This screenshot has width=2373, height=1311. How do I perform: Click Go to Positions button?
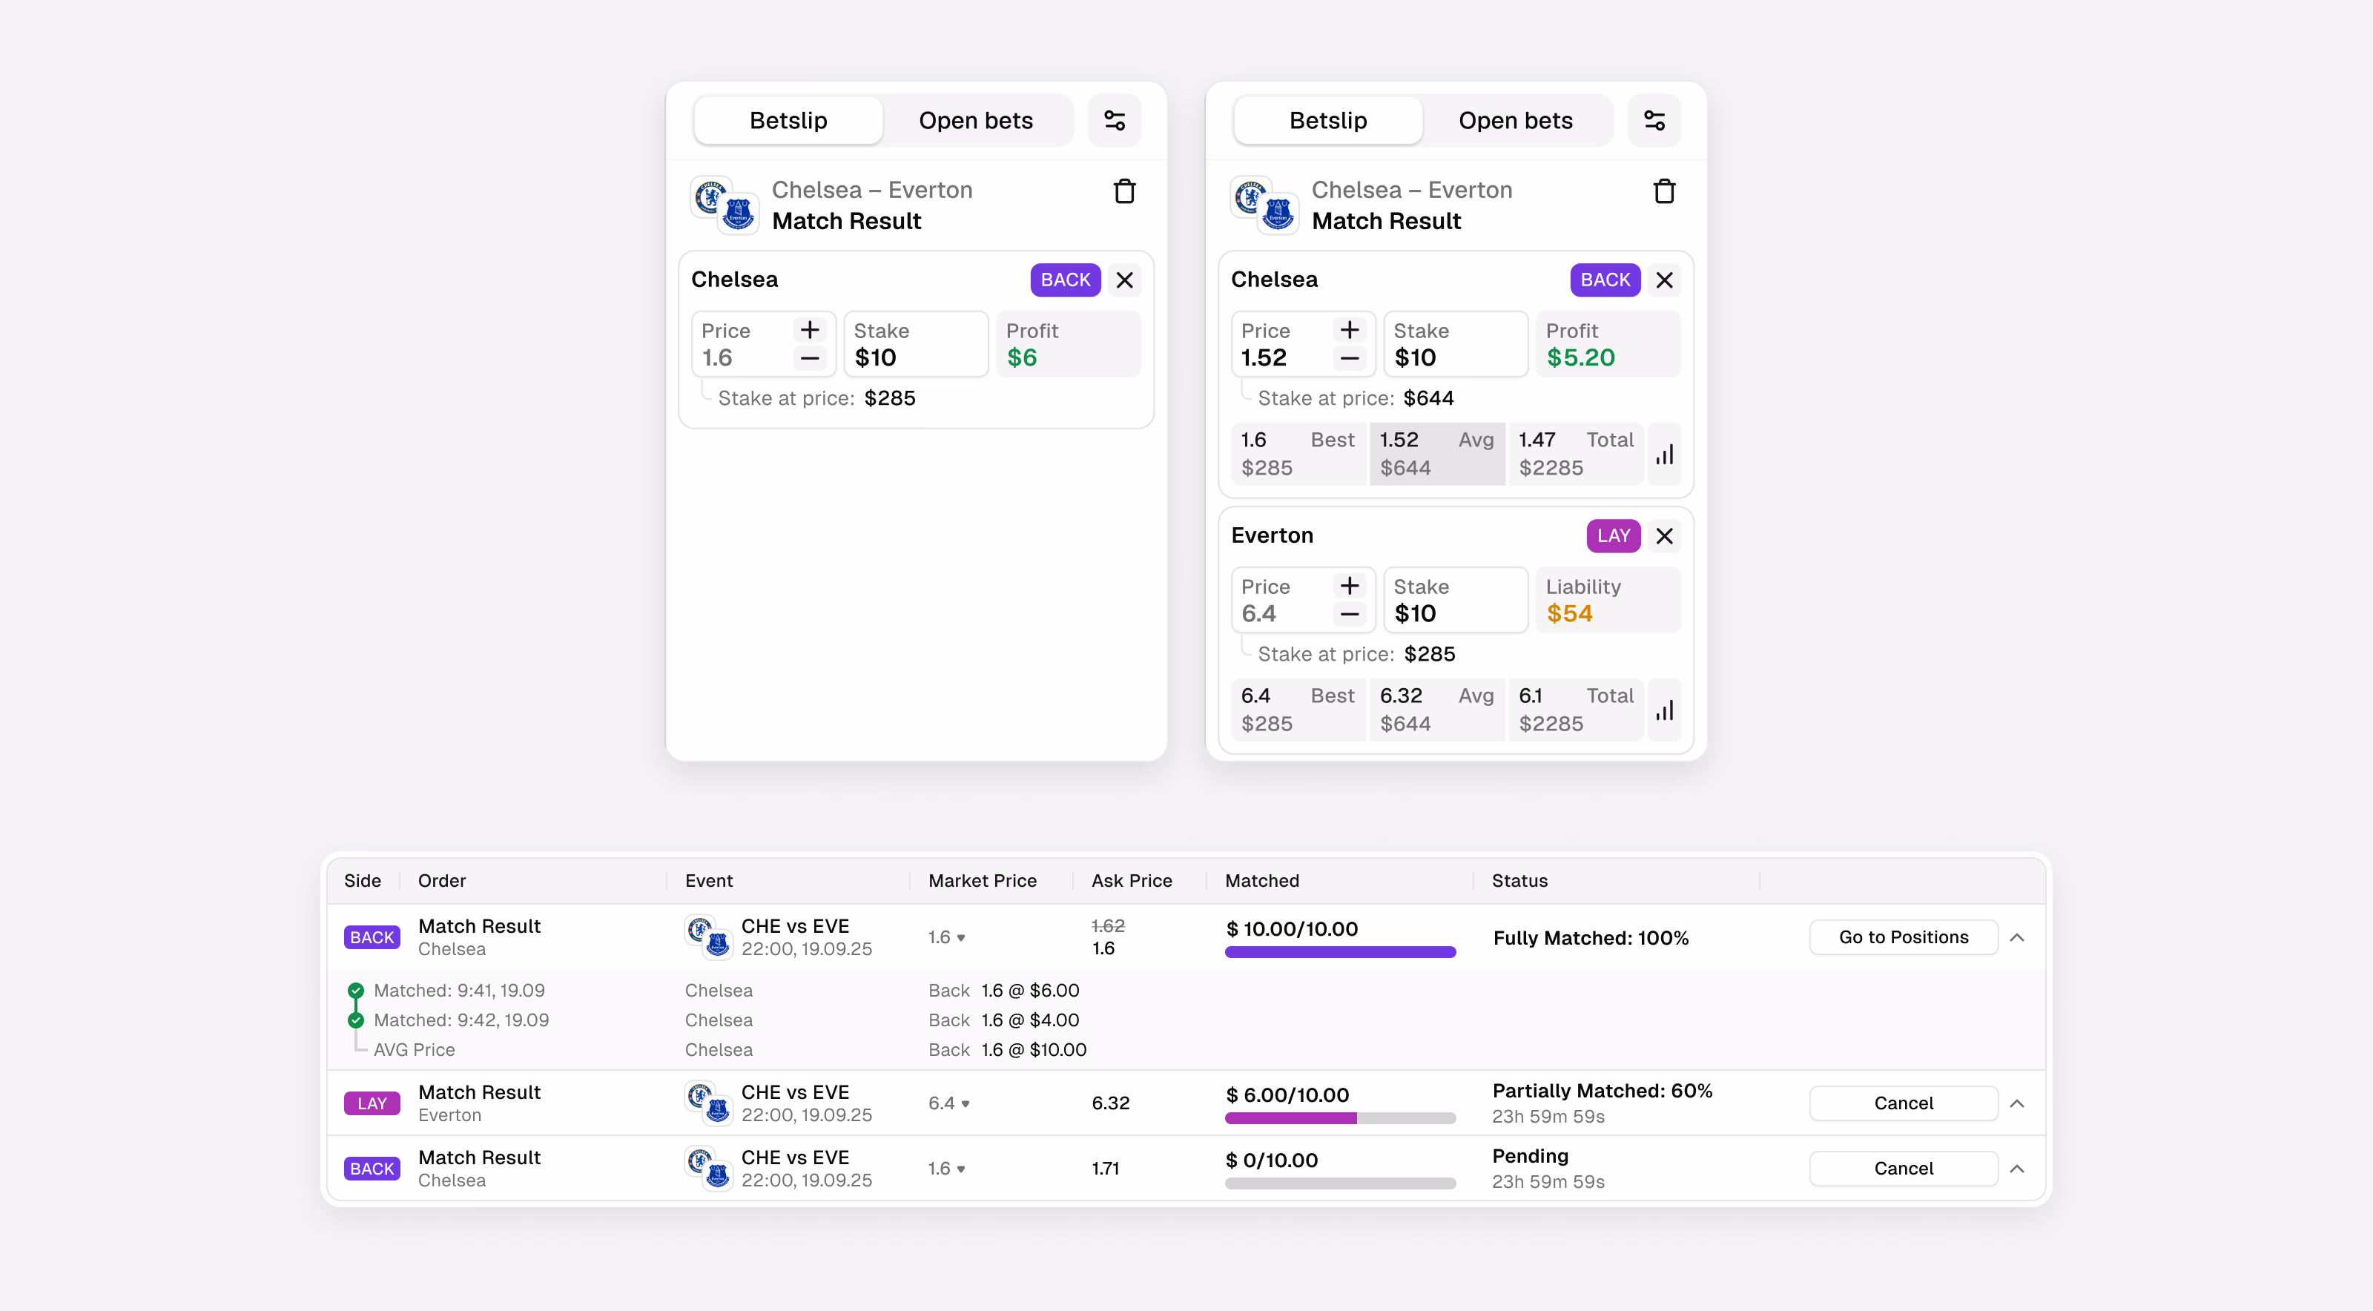tap(1903, 938)
